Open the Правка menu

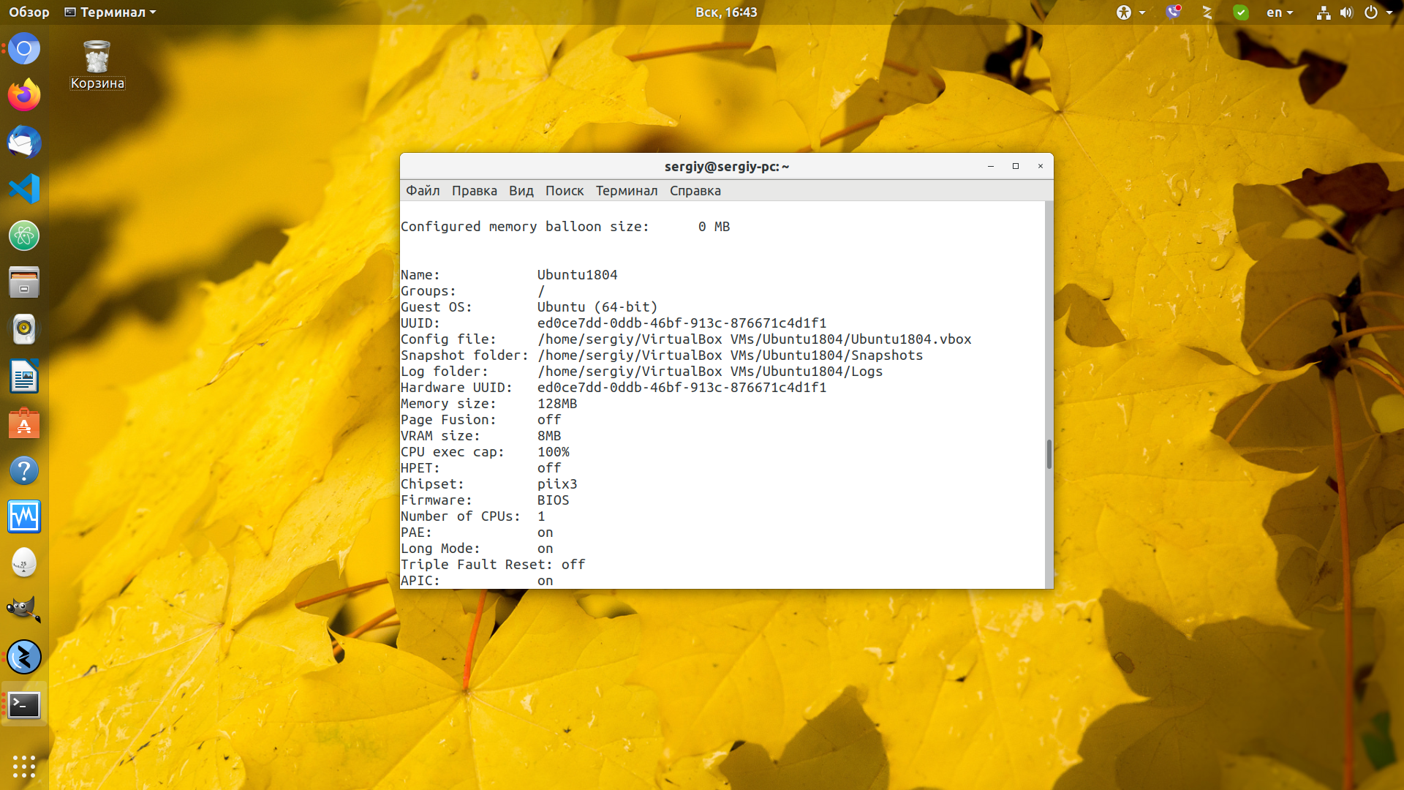[x=474, y=190]
